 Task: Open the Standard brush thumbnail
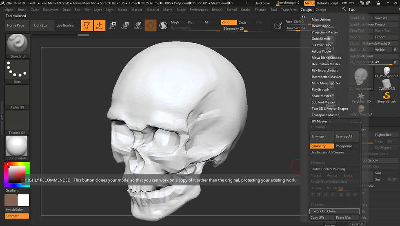(17, 46)
